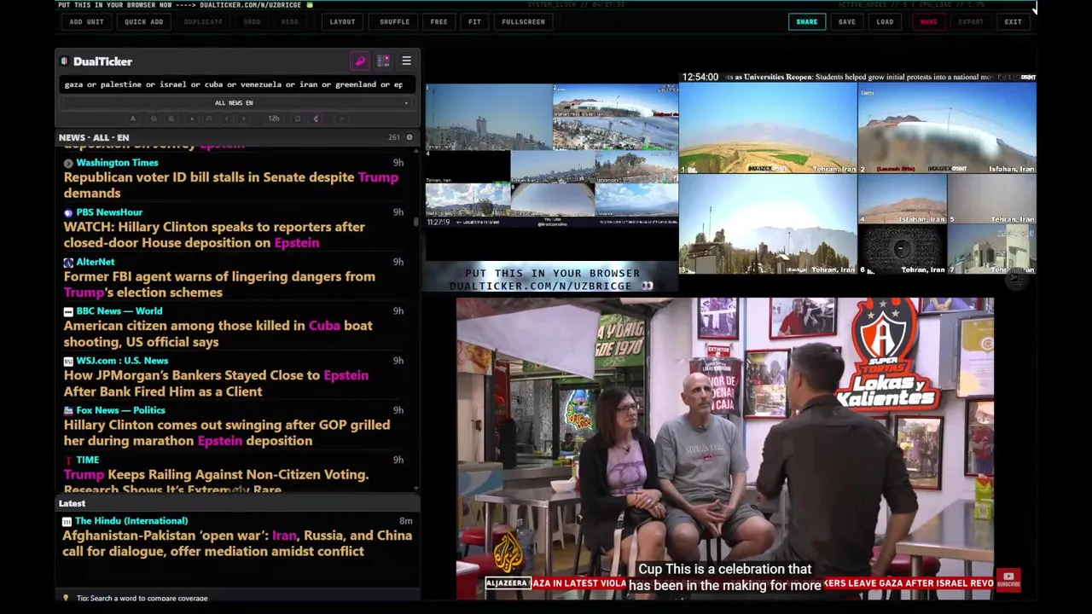Open PBS NewsHour Hillary Clinton headline
Image resolution: width=1092 pixels, height=614 pixels.
[x=214, y=235]
